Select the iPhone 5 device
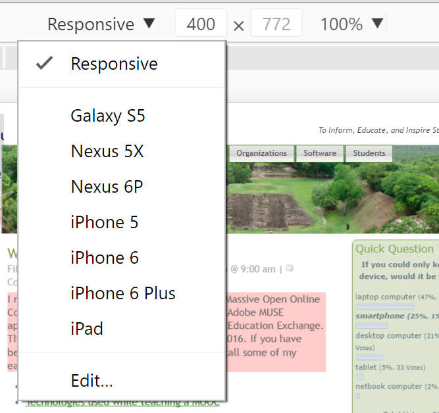Viewport: 439px width, 413px height. pyautogui.click(x=122, y=222)
